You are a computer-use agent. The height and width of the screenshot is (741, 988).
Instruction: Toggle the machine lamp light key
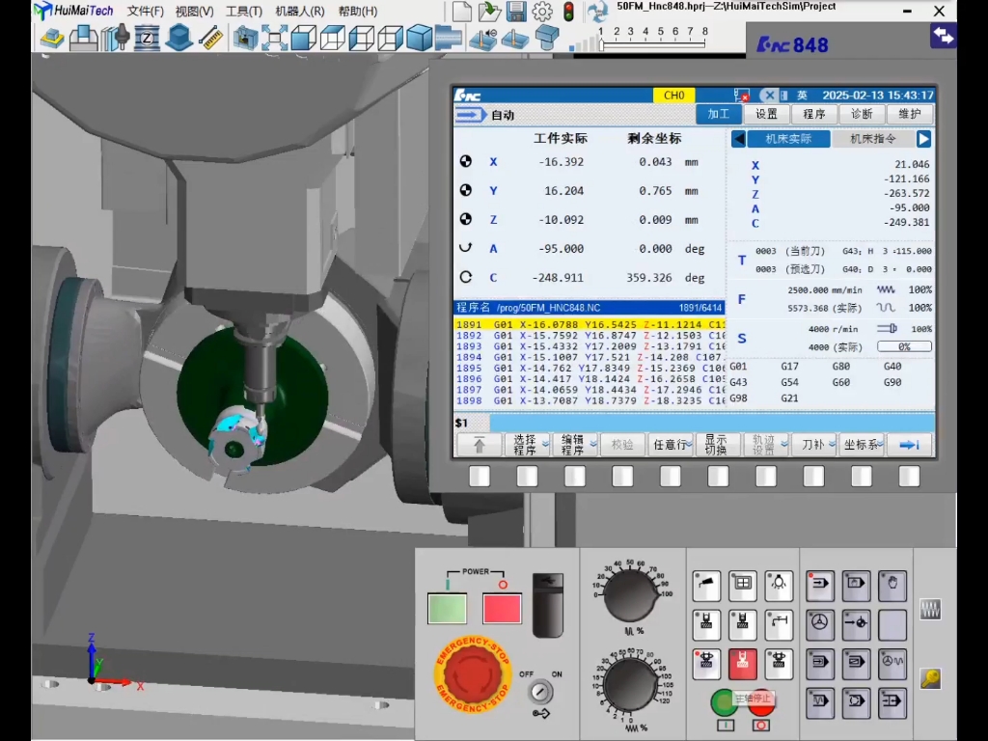coord(780,585)
